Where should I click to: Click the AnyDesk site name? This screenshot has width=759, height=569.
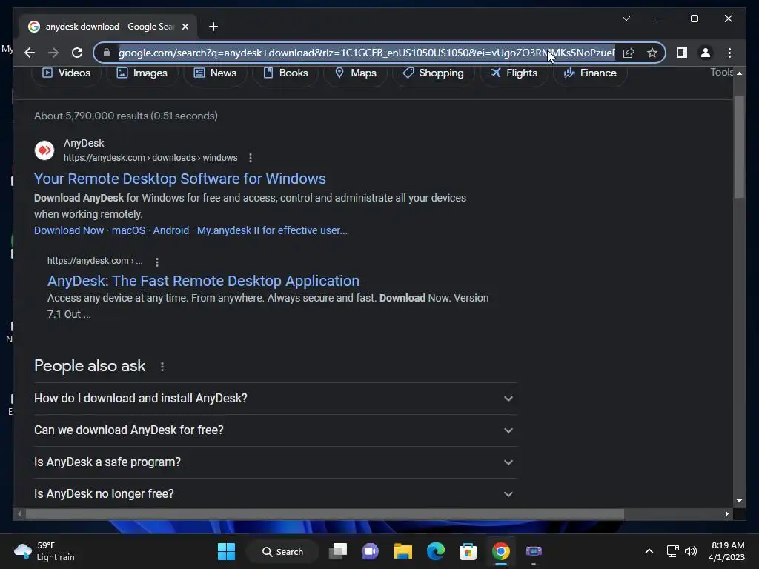(x=84, y=143)
